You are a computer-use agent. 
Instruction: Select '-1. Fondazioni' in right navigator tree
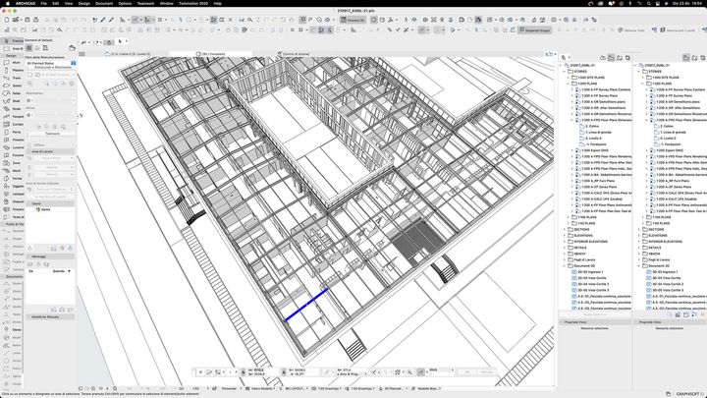point(668,144)
